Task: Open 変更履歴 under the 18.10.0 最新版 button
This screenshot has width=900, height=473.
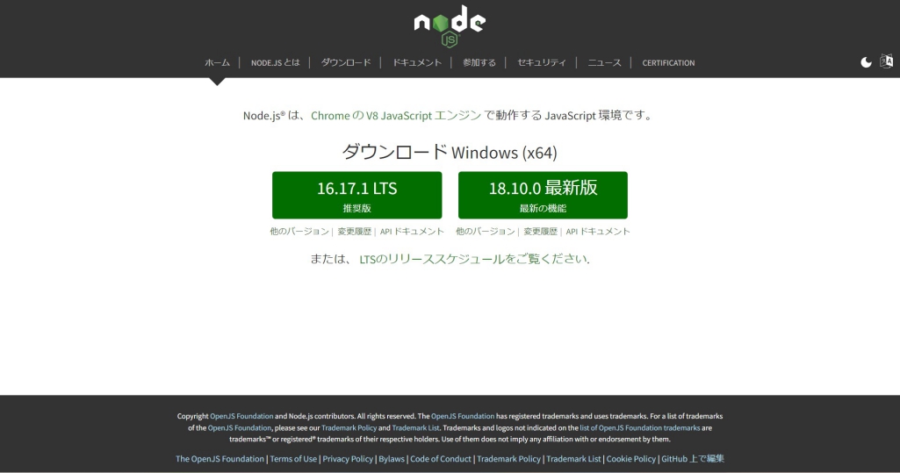Action: click(540, 231)
